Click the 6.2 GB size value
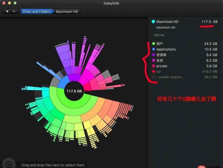Viewport: 223px width, 168px height. point(212,60)
